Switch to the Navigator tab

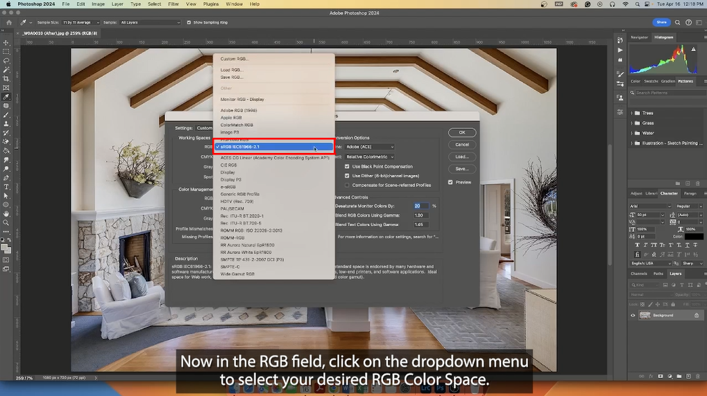pyautogui.click(x=639, y=37)
